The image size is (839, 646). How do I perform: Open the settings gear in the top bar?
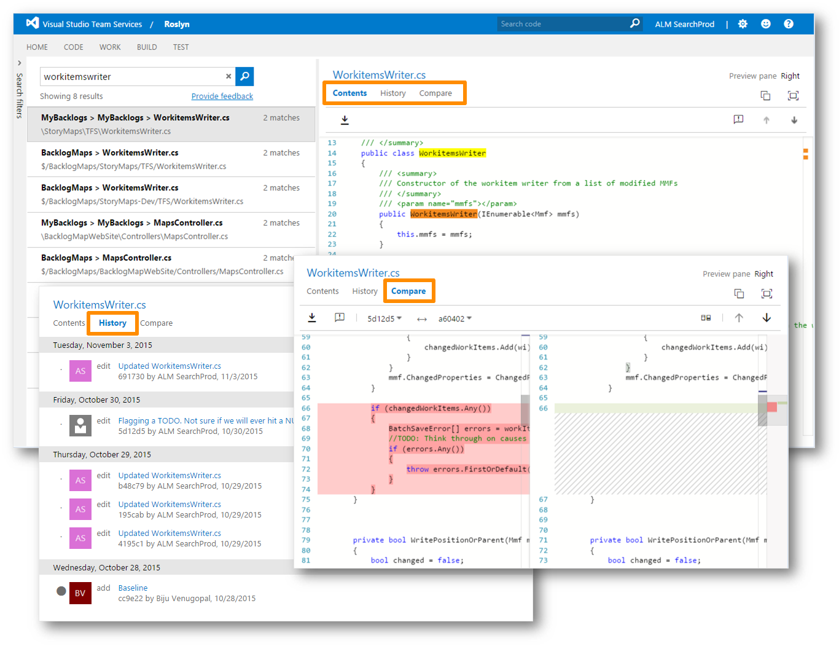click(x=743, y=23)
